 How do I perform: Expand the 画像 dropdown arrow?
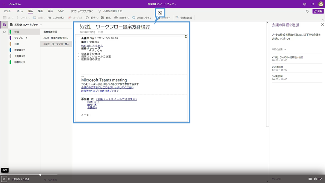click(x=44, y=18)
